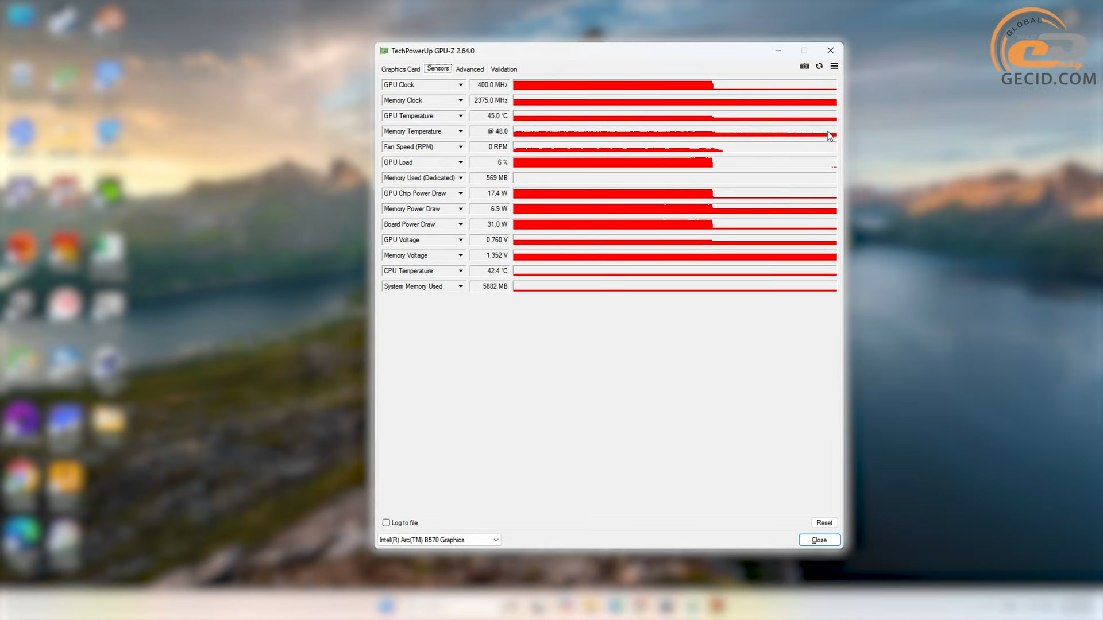Click the System Memory Used history graph
This screenshot has height=620, width=1103.
675,286
